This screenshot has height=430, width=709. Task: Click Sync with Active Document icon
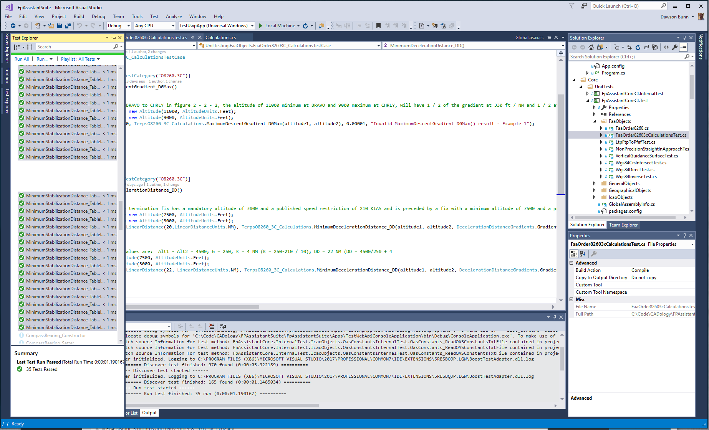(629, 47)
